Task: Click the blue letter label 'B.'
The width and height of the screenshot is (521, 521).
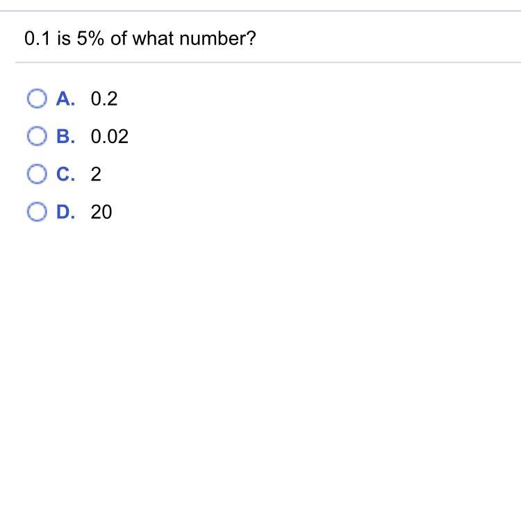Action: [x=66, y=137]
